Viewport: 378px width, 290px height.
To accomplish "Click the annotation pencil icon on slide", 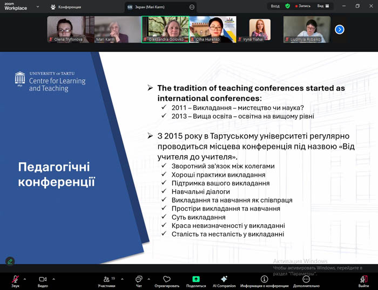I will (x=10, y=261).
